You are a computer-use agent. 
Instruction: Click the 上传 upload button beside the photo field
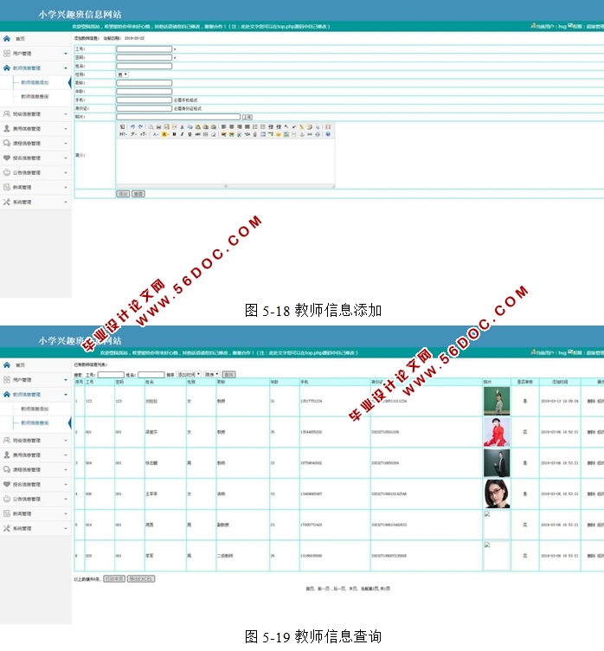(x=247, y=116)
